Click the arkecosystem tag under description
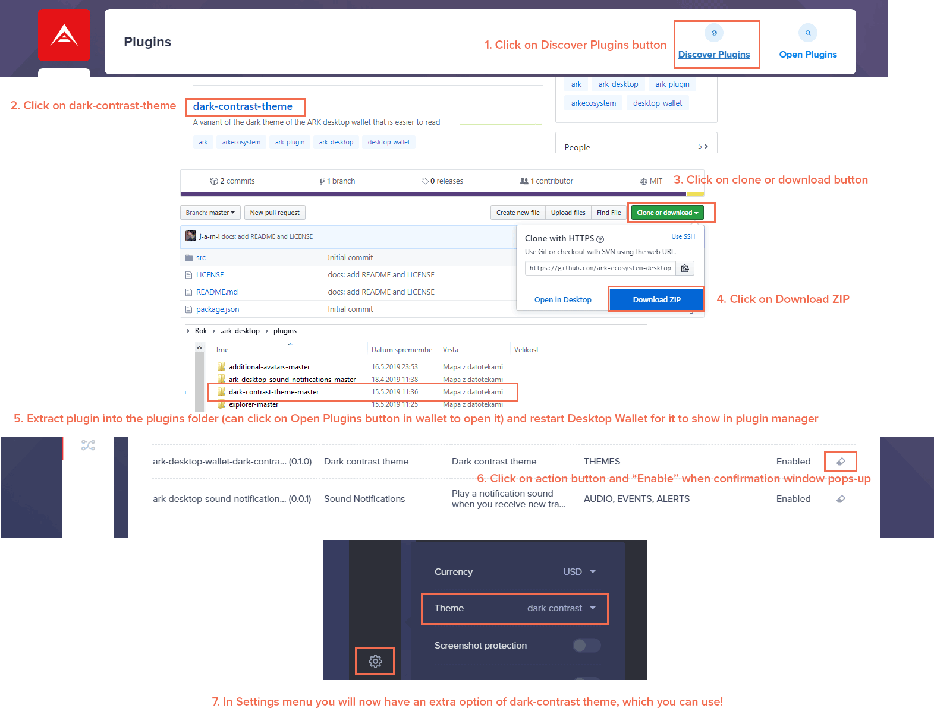The image size is (934, 708). click(241, 143)
